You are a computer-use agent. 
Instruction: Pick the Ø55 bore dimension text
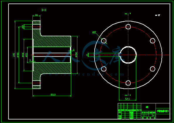pos(26,55)
